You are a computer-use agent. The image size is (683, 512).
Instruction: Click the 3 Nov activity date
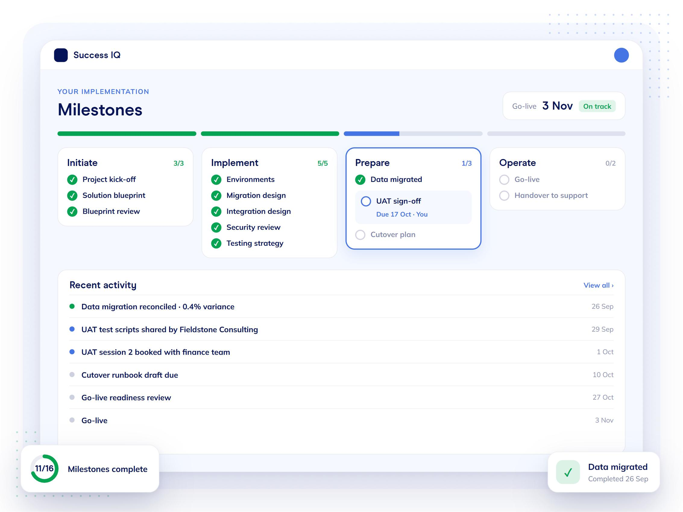tap(604, 420)
